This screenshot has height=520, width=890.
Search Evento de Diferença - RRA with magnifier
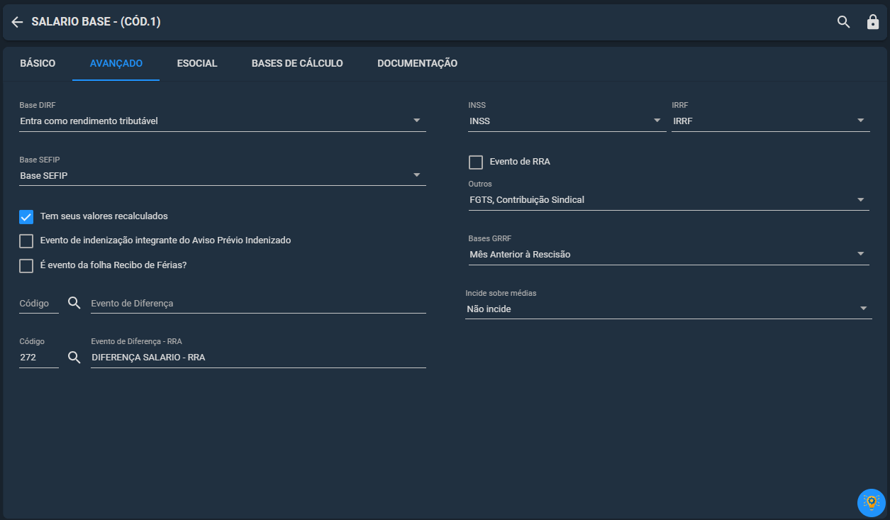click(x=74, y=358)
